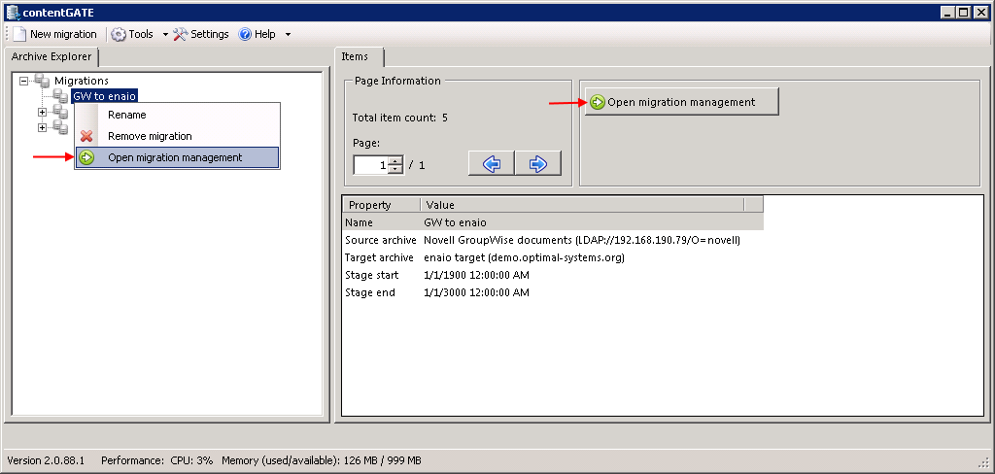Click the red X Remove migration icon
Screen dimensions: 995x474
tap(86, 136)
